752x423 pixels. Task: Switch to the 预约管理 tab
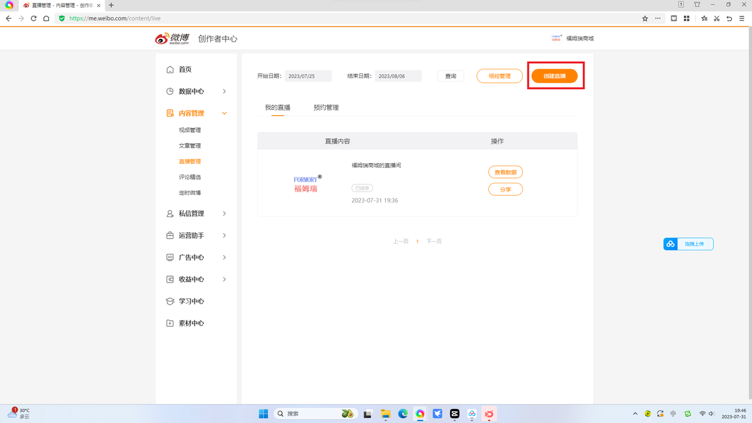(326, 108)
